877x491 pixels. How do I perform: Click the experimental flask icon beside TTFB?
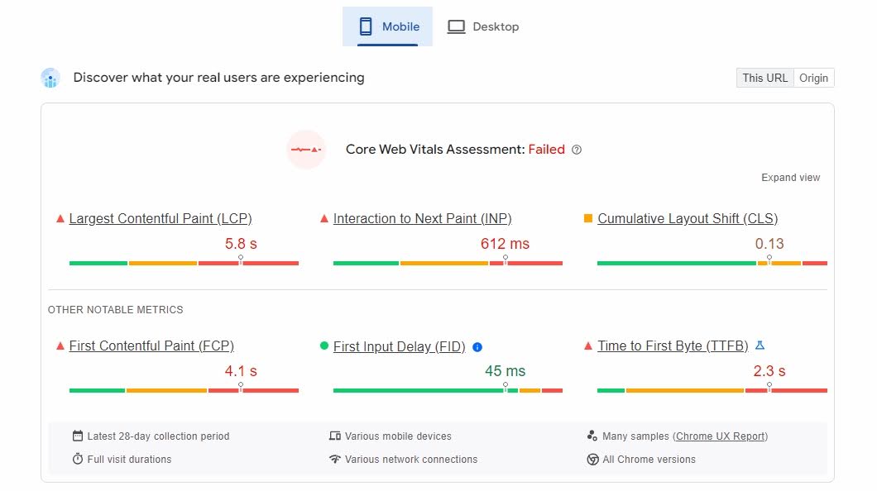760,346
